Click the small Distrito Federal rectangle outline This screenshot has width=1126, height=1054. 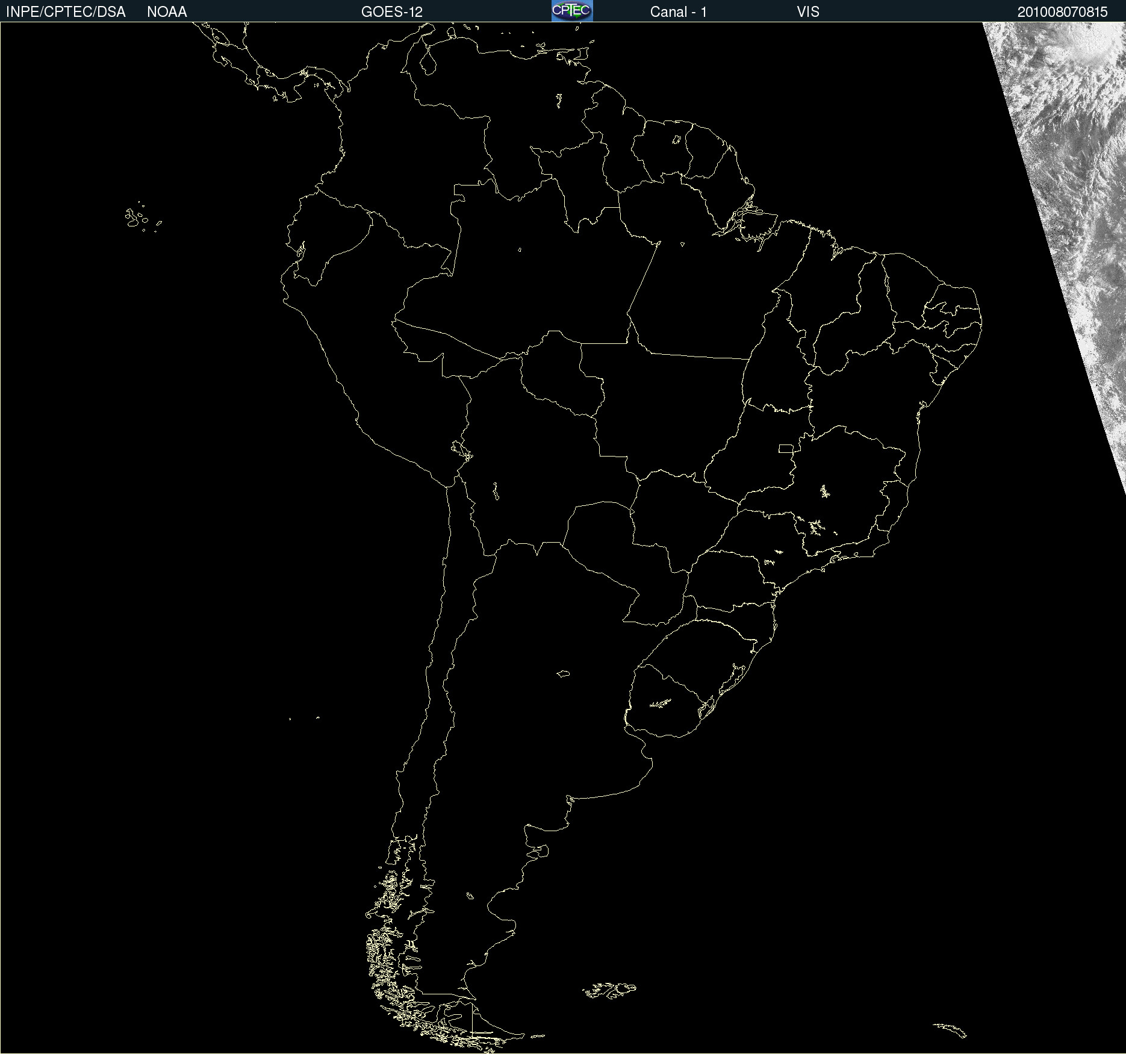click(786, 448)
